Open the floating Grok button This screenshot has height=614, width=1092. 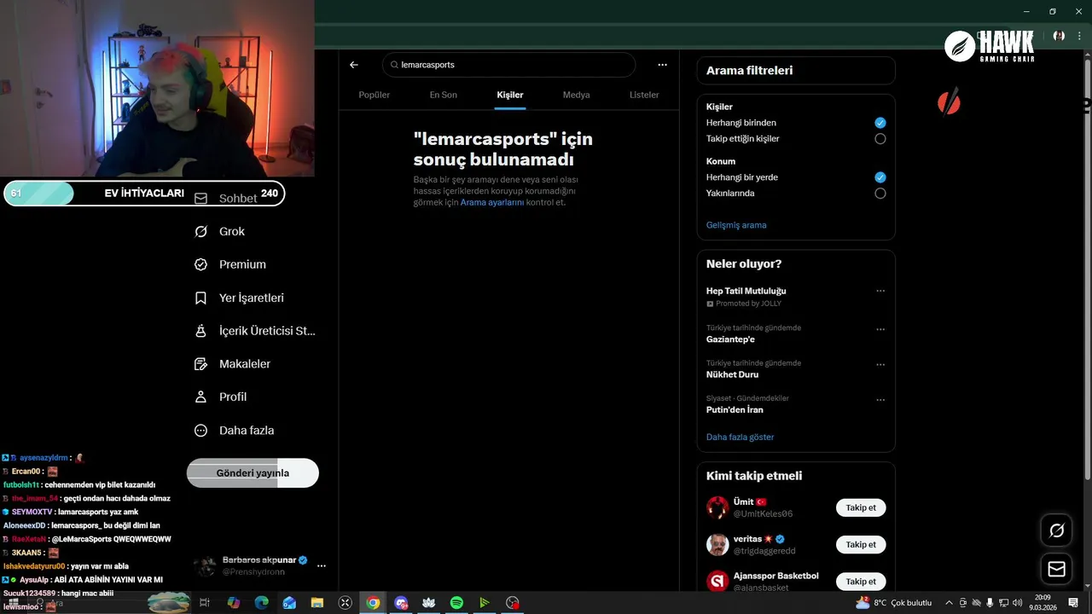pyautogui.click(x=1057, y=530)
